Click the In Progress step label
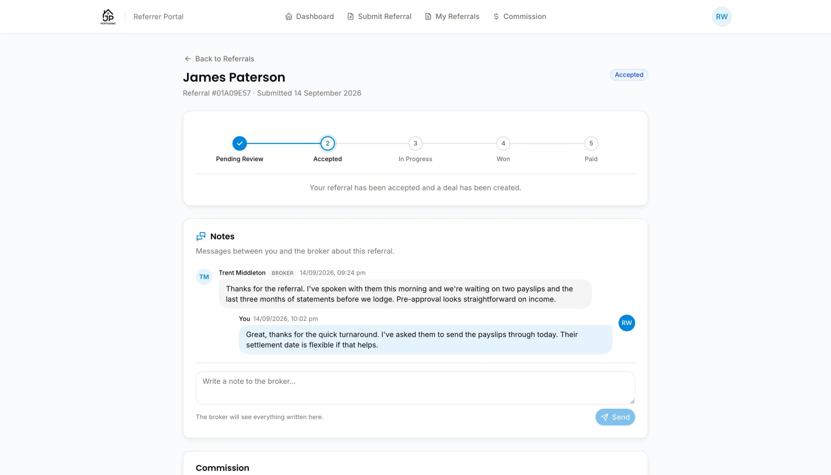This screenshot has height=475, width=831. (x=415, y=159)
